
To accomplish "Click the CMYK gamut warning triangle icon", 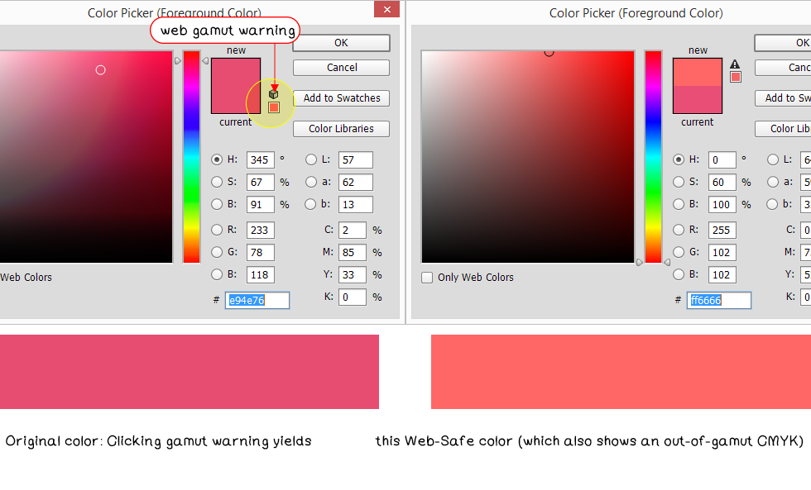I will (x=735, y=64).
